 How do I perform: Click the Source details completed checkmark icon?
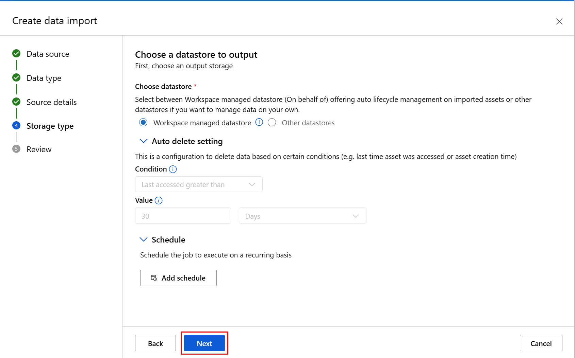coord(16,102)
